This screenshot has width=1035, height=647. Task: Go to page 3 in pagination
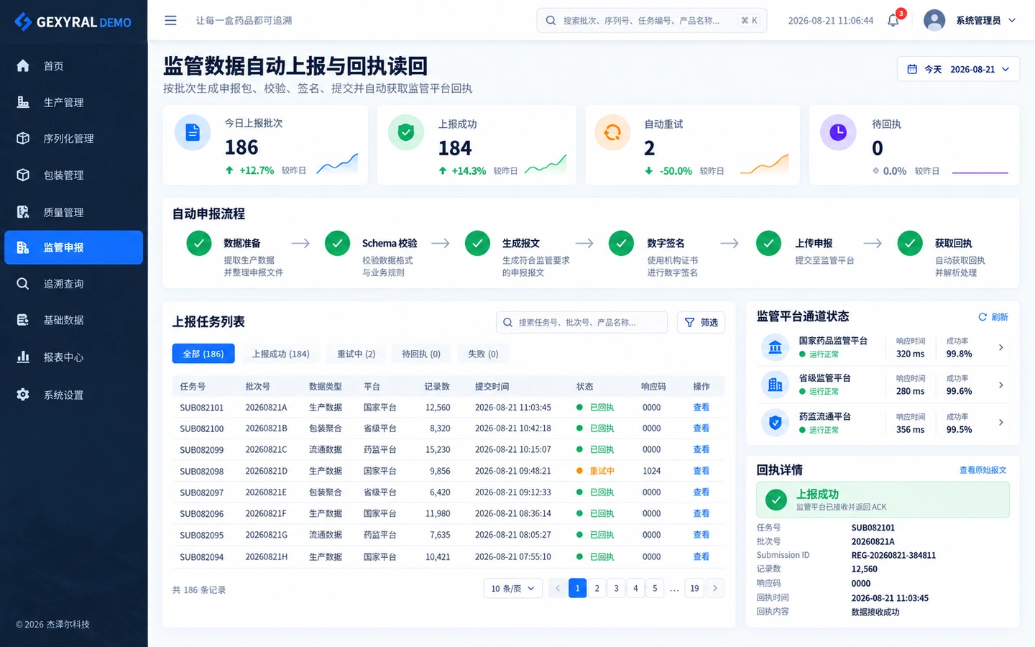616,588
